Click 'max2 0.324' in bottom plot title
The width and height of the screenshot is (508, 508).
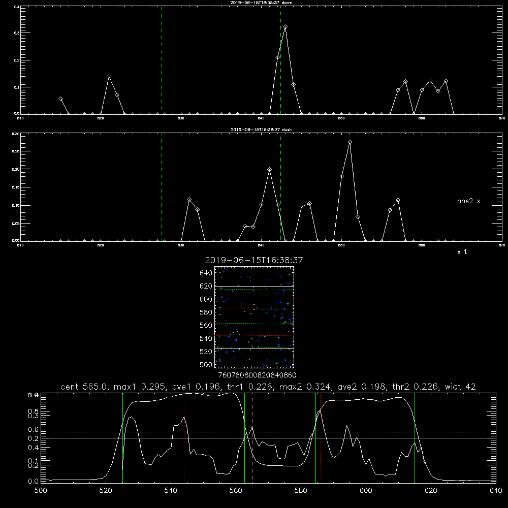pyautogui.click(x=305, y=387)
